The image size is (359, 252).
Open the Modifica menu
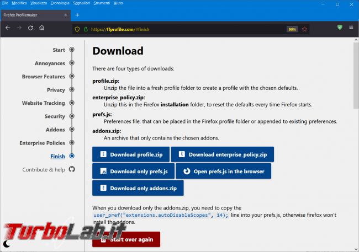[19, 3]
